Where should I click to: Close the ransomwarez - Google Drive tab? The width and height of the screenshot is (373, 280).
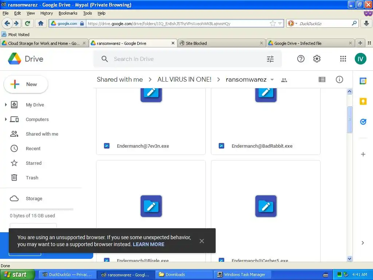pyautogui.click(x=173, y=43)
